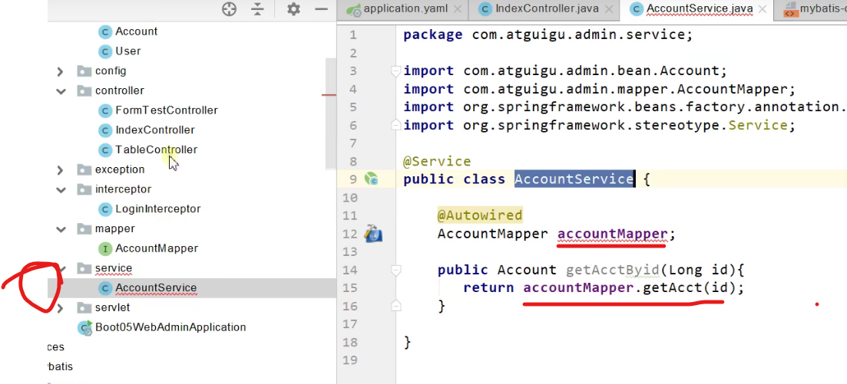This screenshot has height=384, width=847.
Task: Expand the config folder arrow
Action: (x=61, y=71)
